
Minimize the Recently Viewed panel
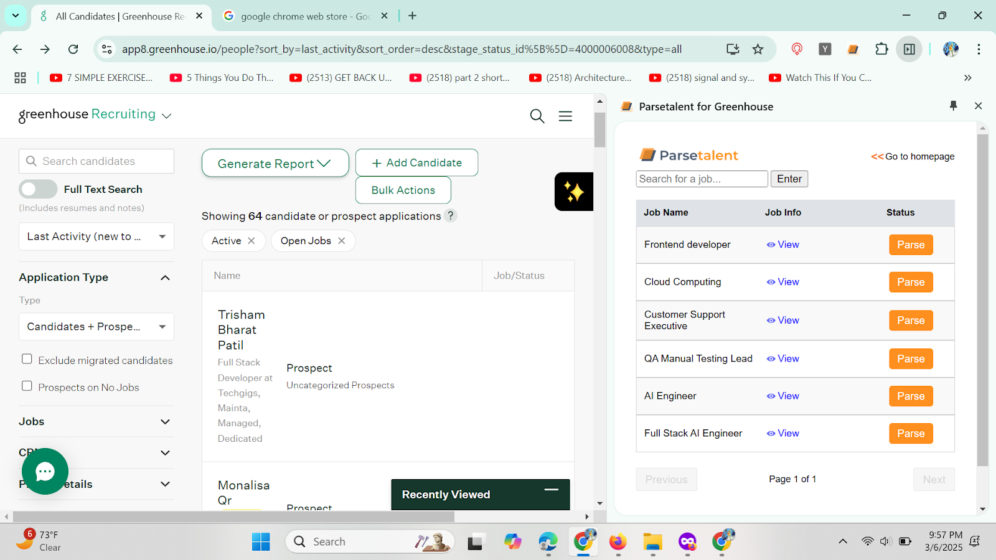[x=551, y=490]
